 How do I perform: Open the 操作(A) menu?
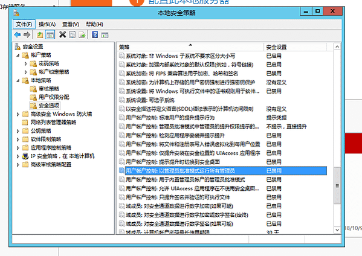pyautogui.click(x=47, y=24)
